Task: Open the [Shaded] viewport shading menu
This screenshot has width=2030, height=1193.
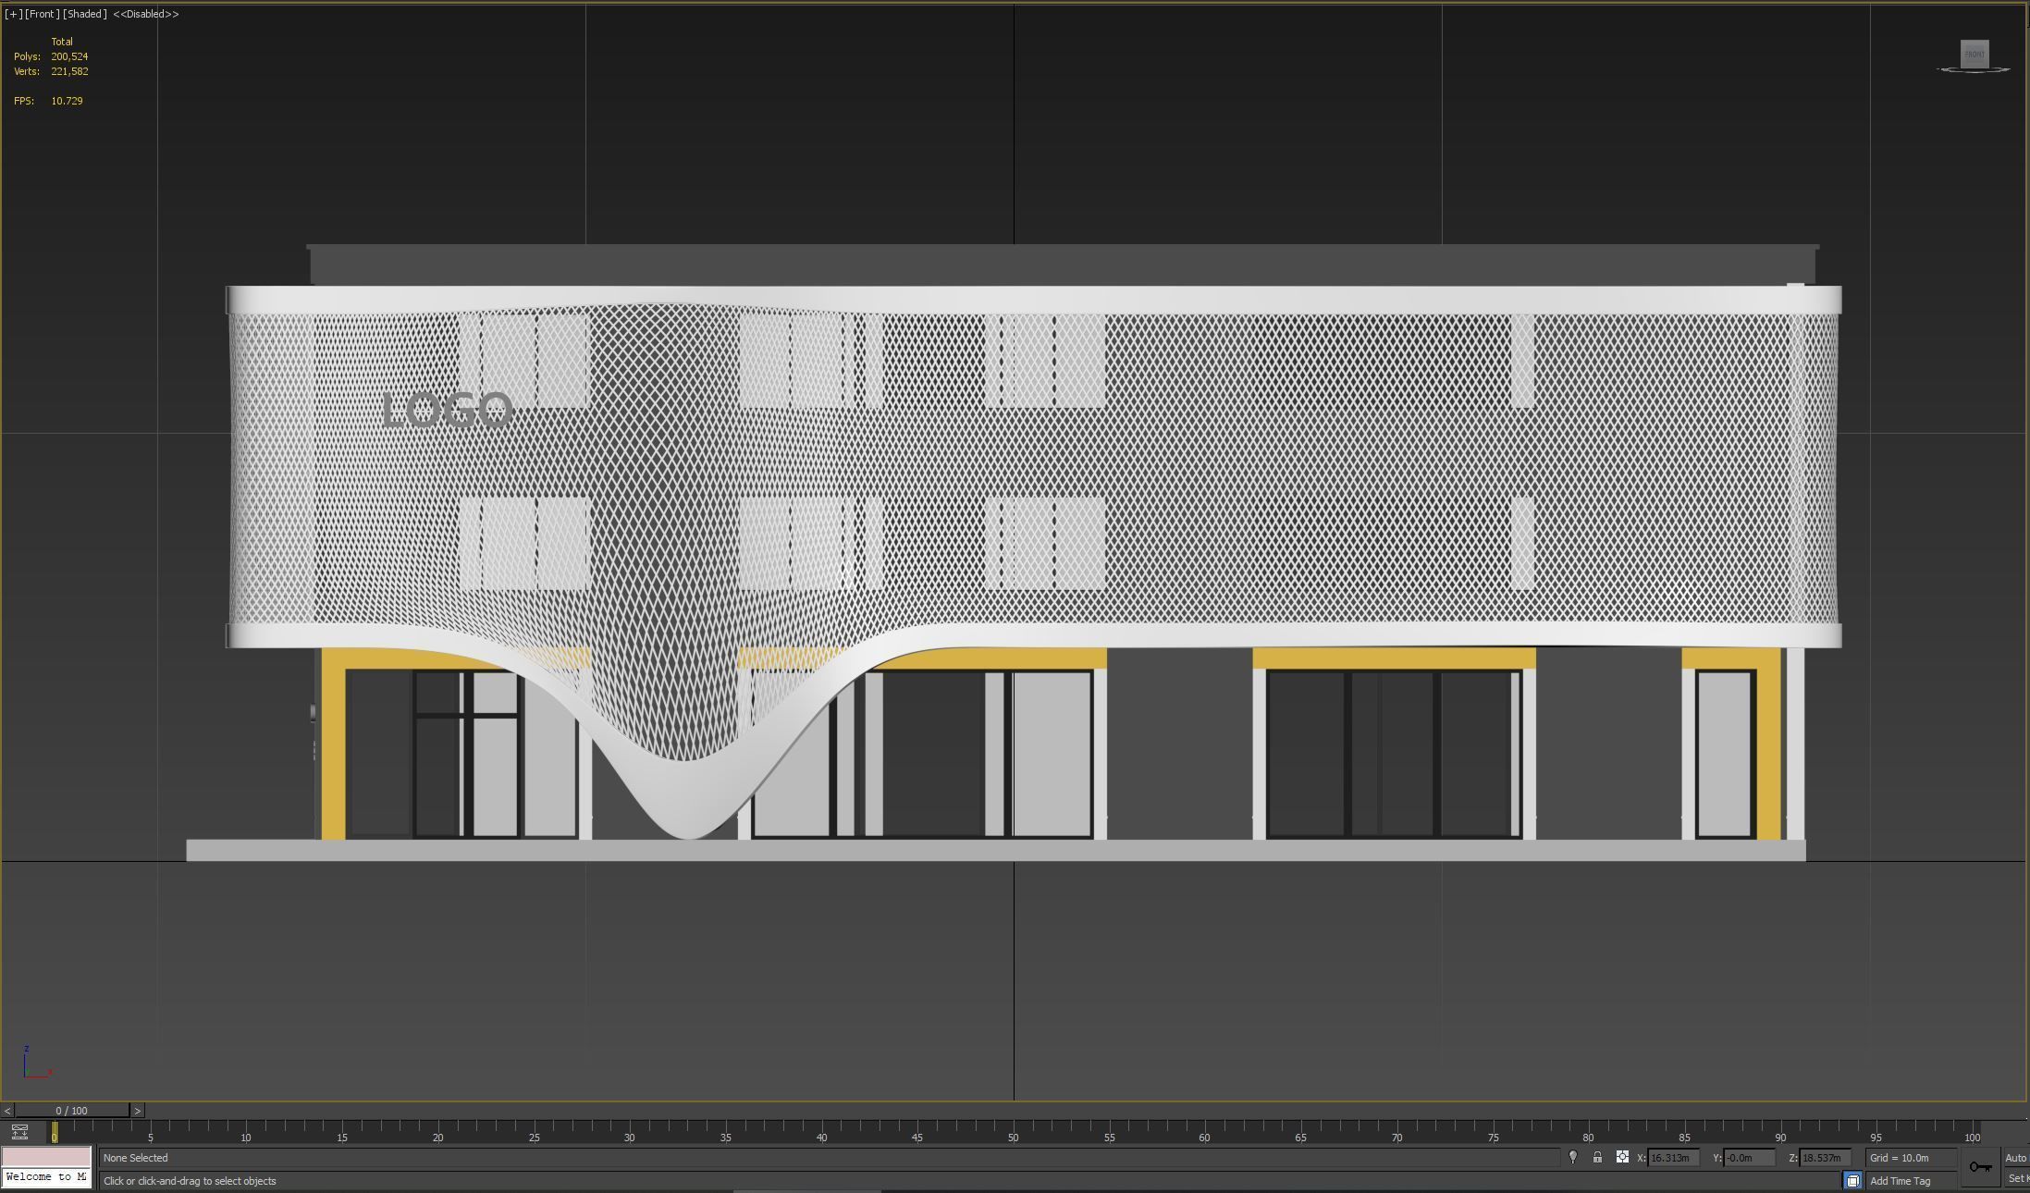Action: 85,14
